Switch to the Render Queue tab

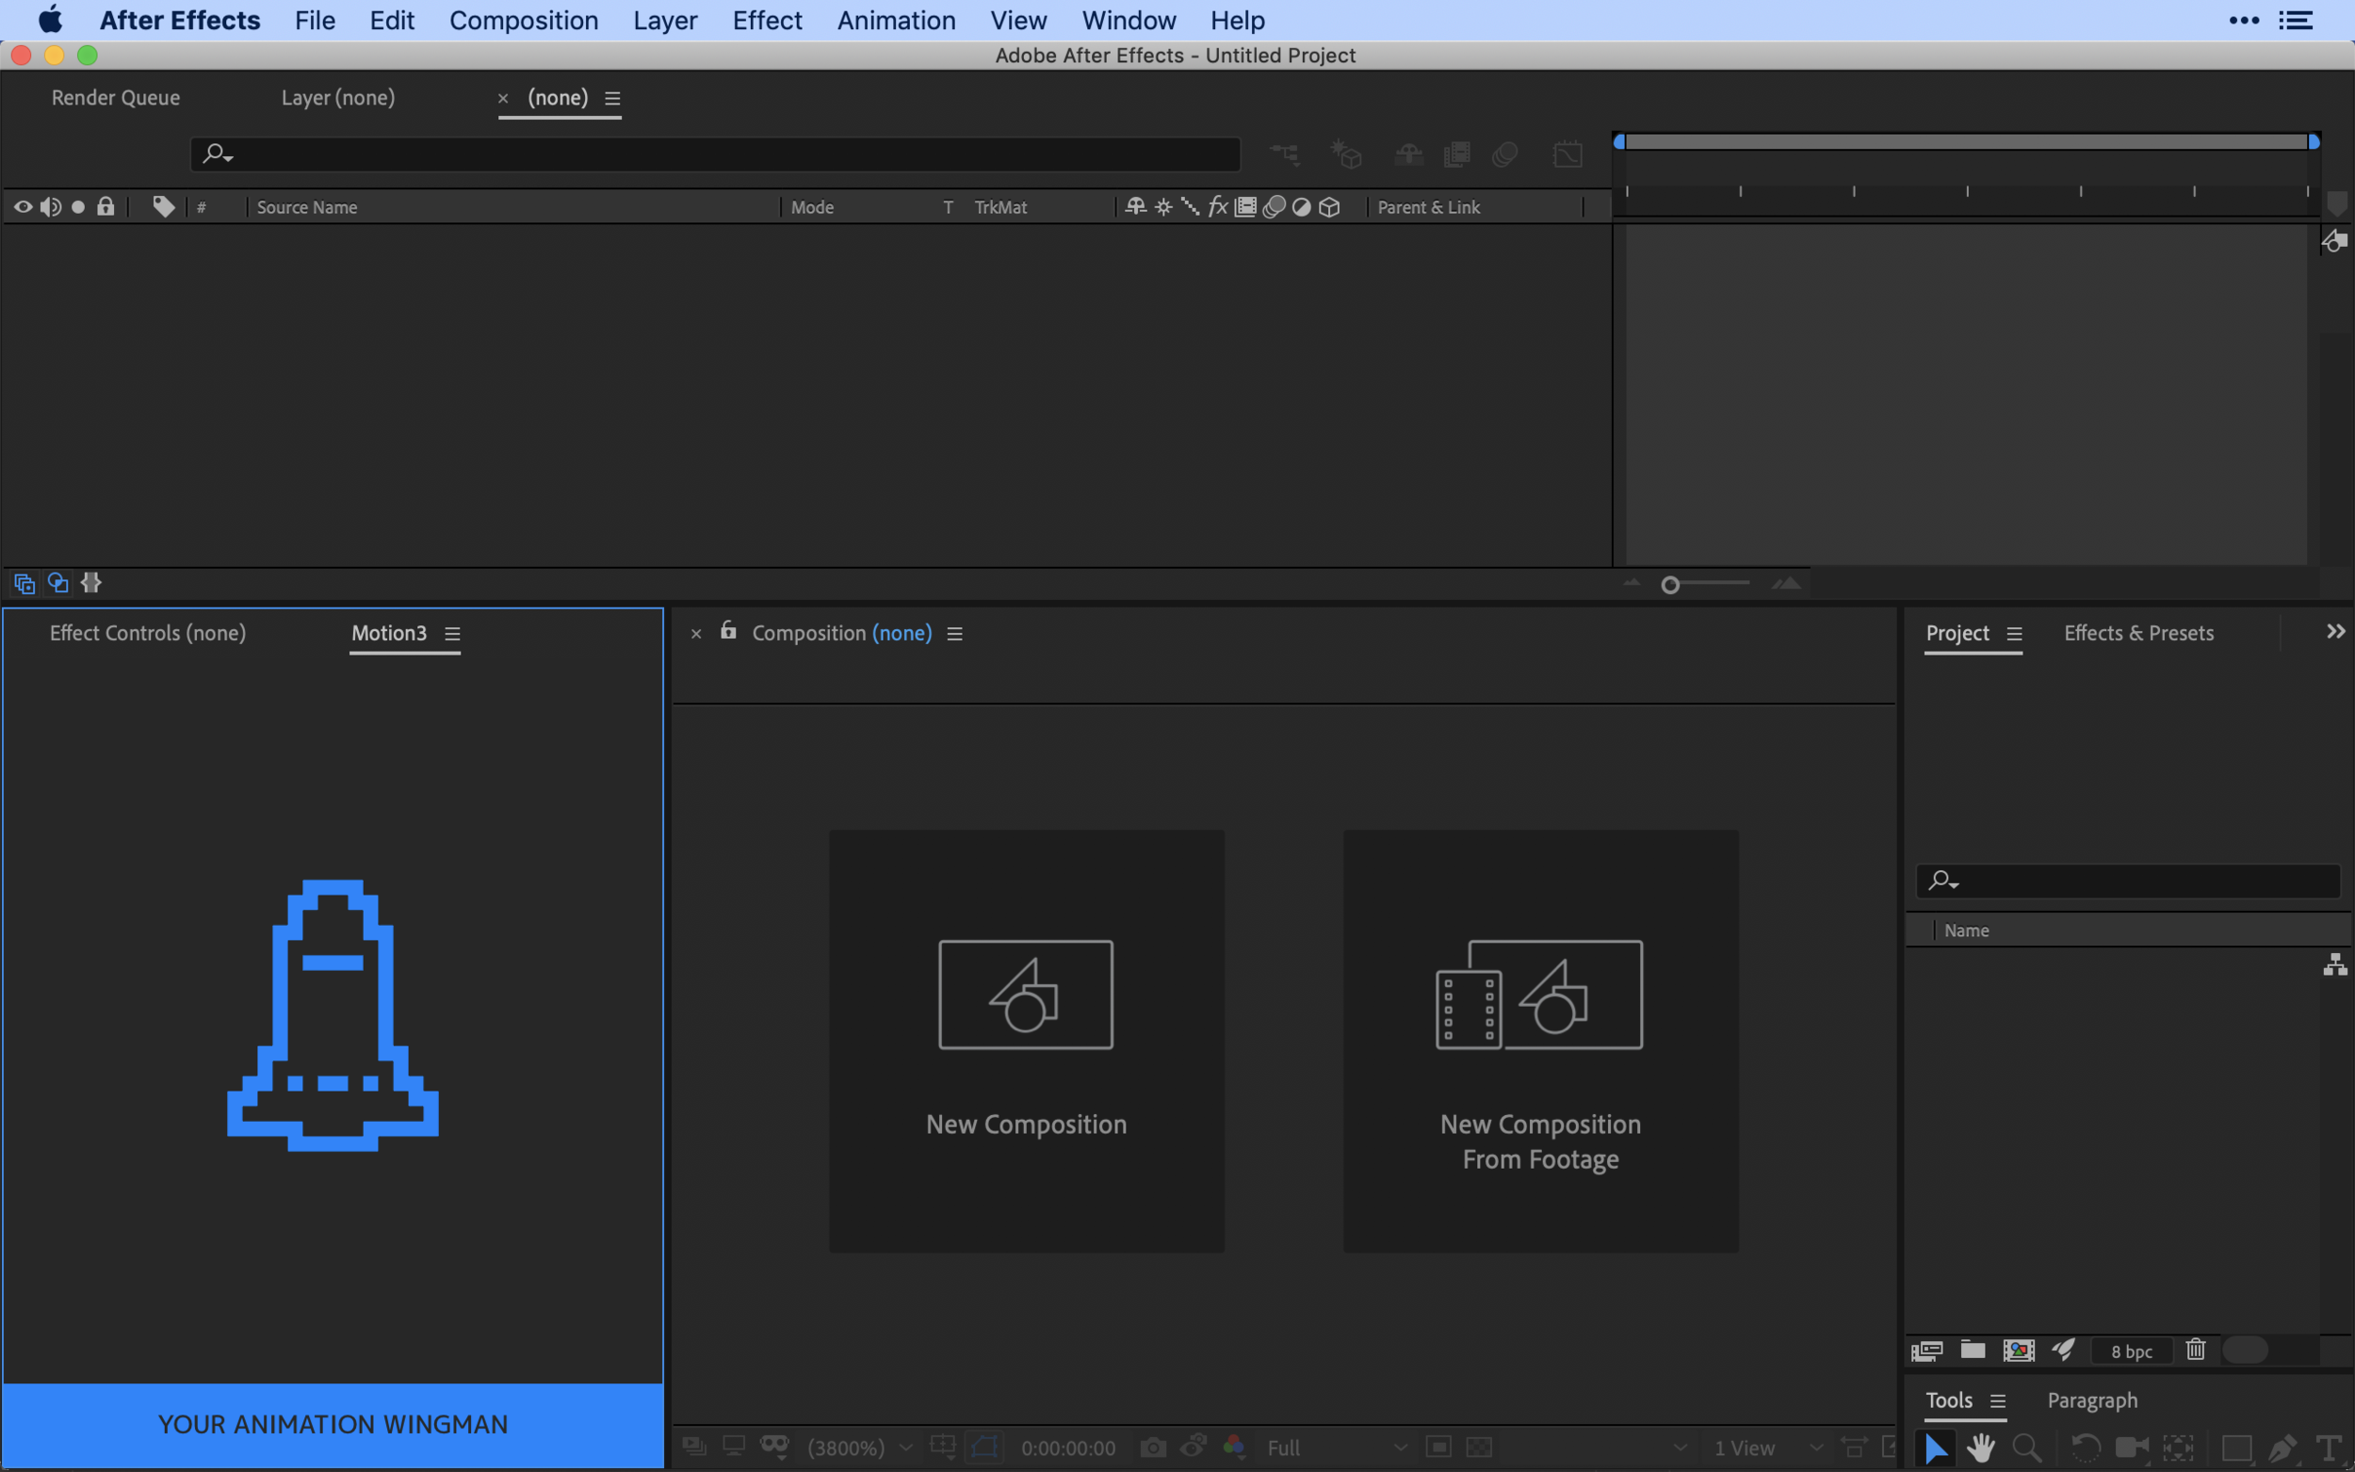click(x=116, y=97)
